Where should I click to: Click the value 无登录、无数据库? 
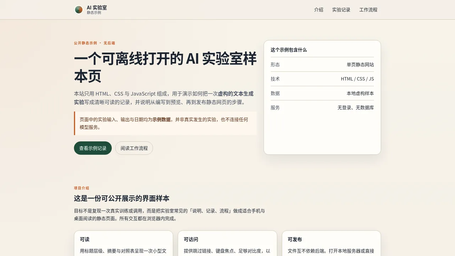(355, 107)
